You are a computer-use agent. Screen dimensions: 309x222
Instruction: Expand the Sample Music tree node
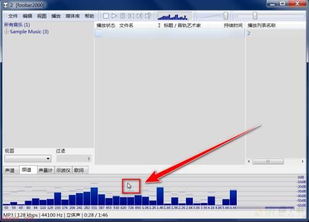point(6,31)
